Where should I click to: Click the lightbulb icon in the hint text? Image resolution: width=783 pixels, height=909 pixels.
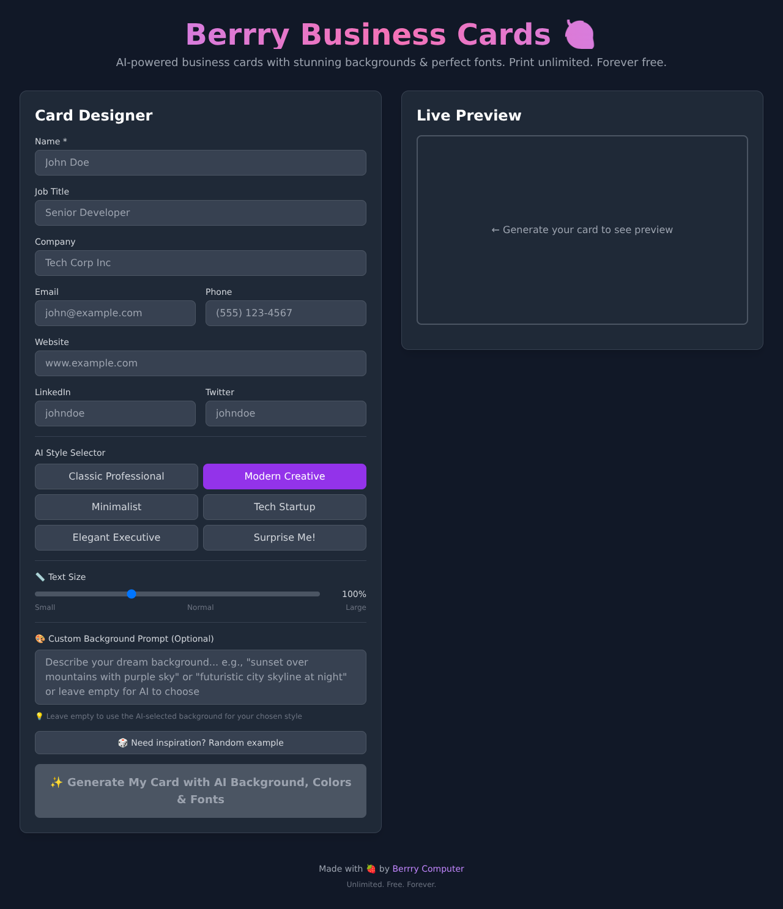pyautogui.click(x=40, y=716)
